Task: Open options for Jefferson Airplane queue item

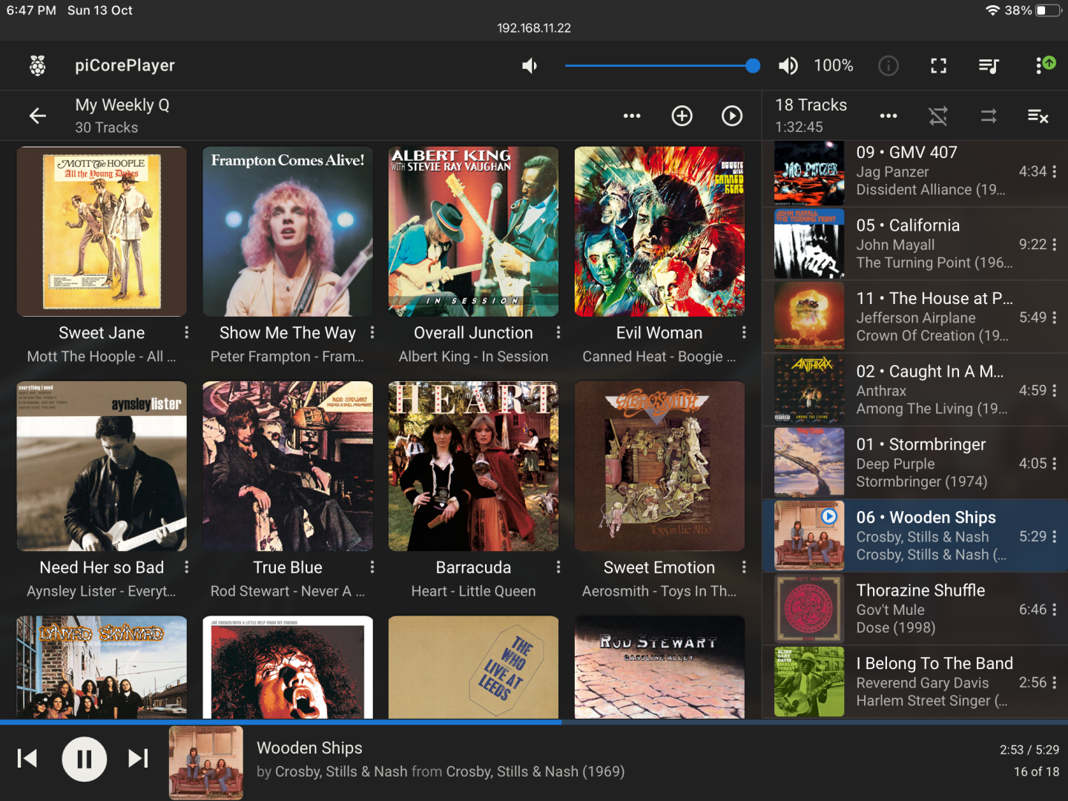Action: click(1055, 317)
